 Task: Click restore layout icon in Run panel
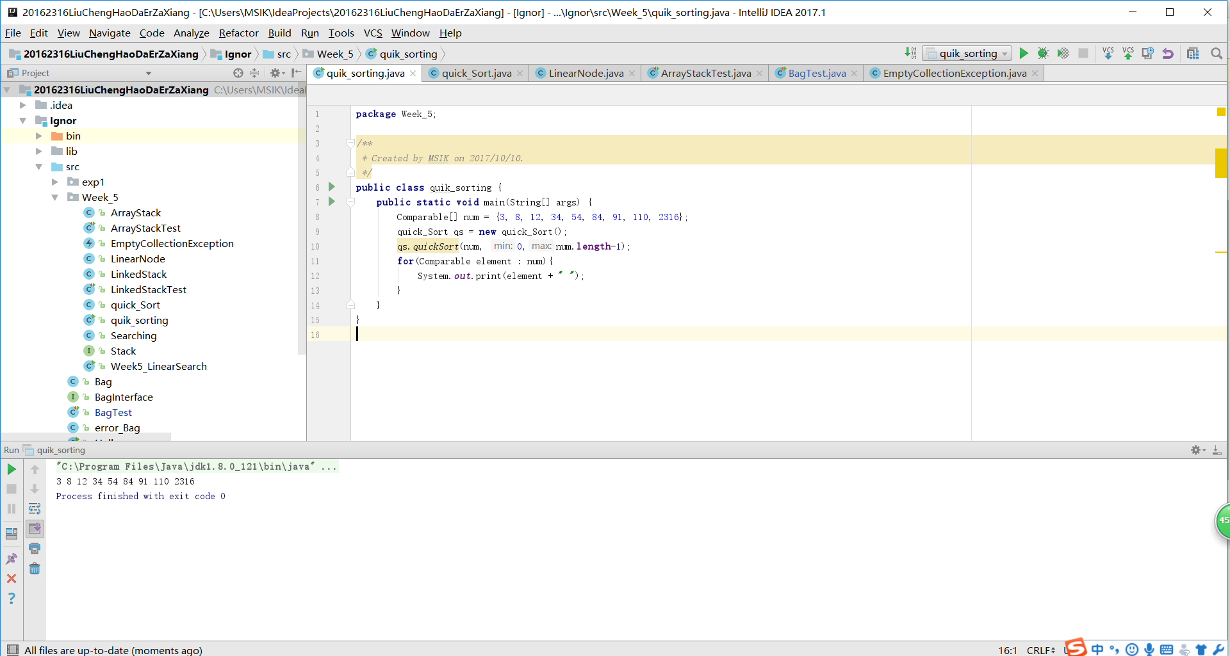tap(12, 533)
